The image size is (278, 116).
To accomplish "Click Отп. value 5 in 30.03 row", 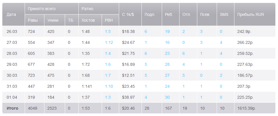I will [184, 75].
